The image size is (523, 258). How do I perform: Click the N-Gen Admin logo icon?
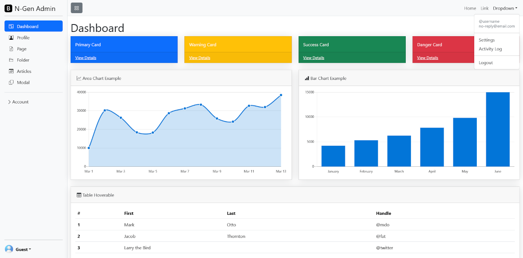coord(8,8)
